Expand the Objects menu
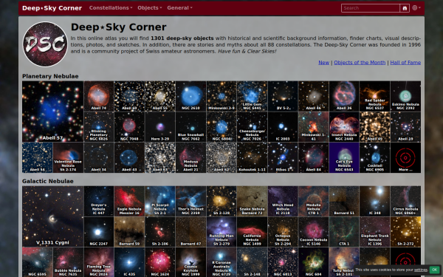443x277 pixels. (x=149, y=8)
